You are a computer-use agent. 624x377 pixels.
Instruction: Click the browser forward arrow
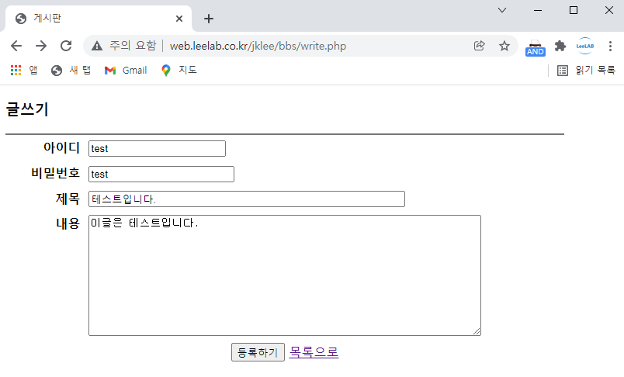pyautogui.click(x=41, y=46)
